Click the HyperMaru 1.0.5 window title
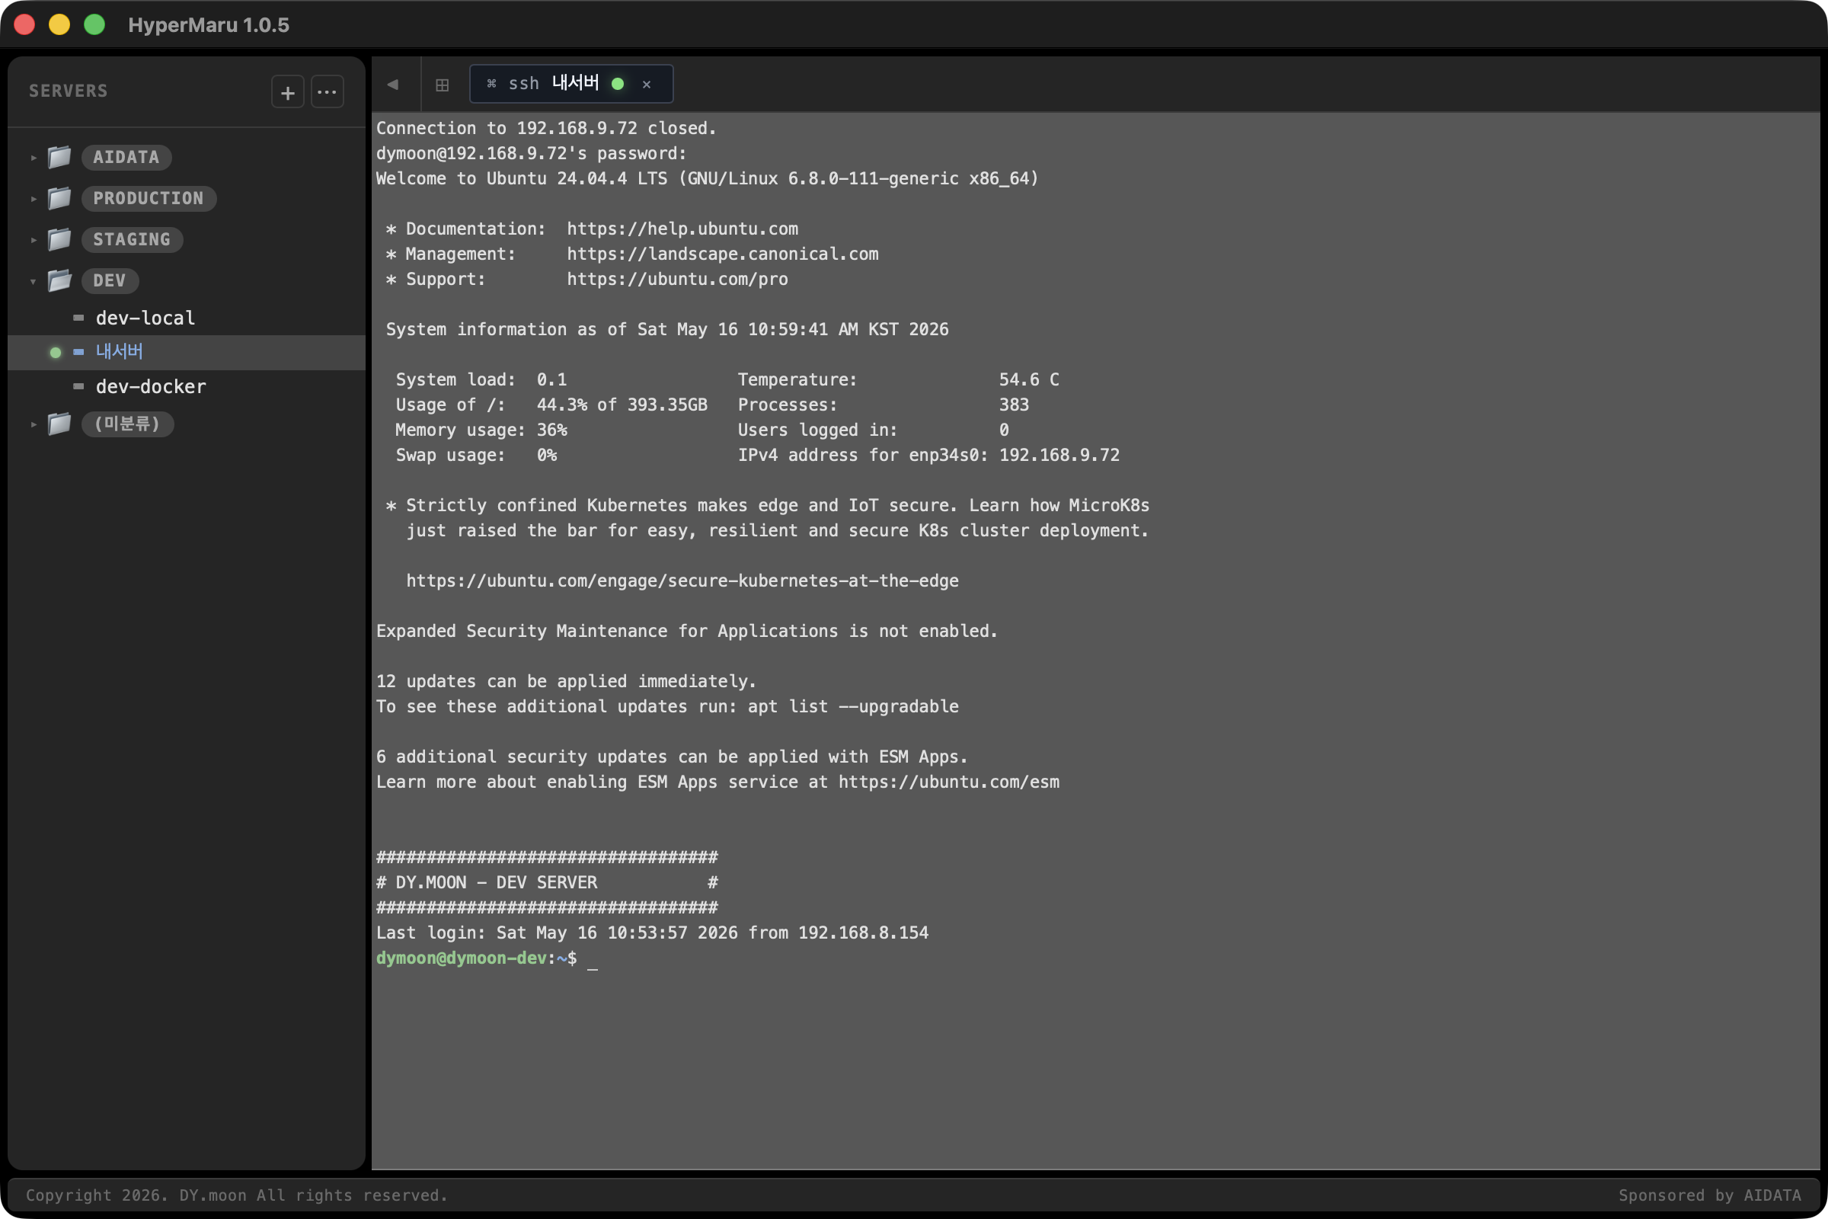This screenshot has width=1828, height=1219. tap(208, 25)
